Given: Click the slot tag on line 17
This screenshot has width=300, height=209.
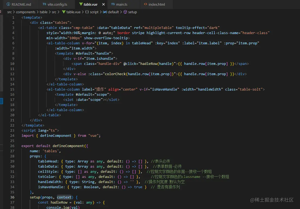Looking at the screenshot, I should (91, 99).
